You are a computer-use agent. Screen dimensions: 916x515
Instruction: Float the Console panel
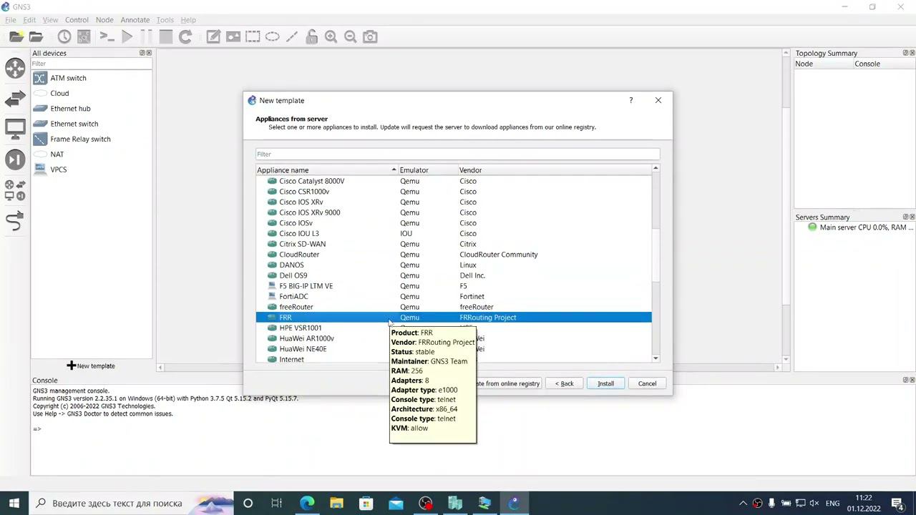click(x=905, y=380)
